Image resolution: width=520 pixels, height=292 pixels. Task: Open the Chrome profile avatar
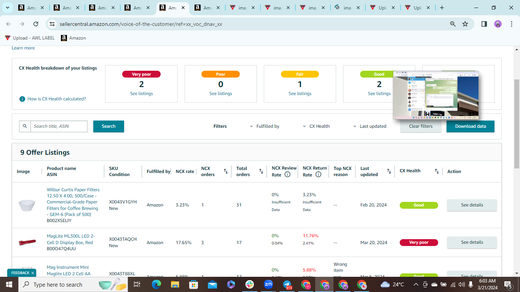pos(498,24)
